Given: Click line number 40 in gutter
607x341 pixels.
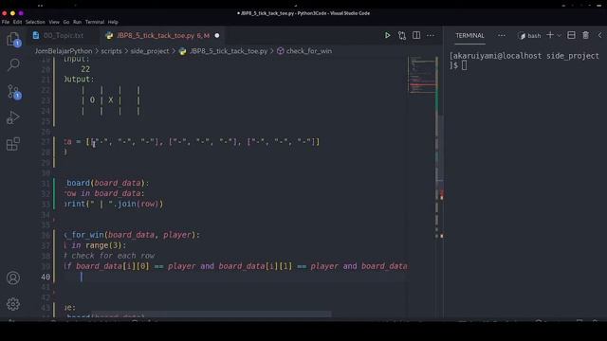Looking at the screenshot, I should tap(46, 277).
